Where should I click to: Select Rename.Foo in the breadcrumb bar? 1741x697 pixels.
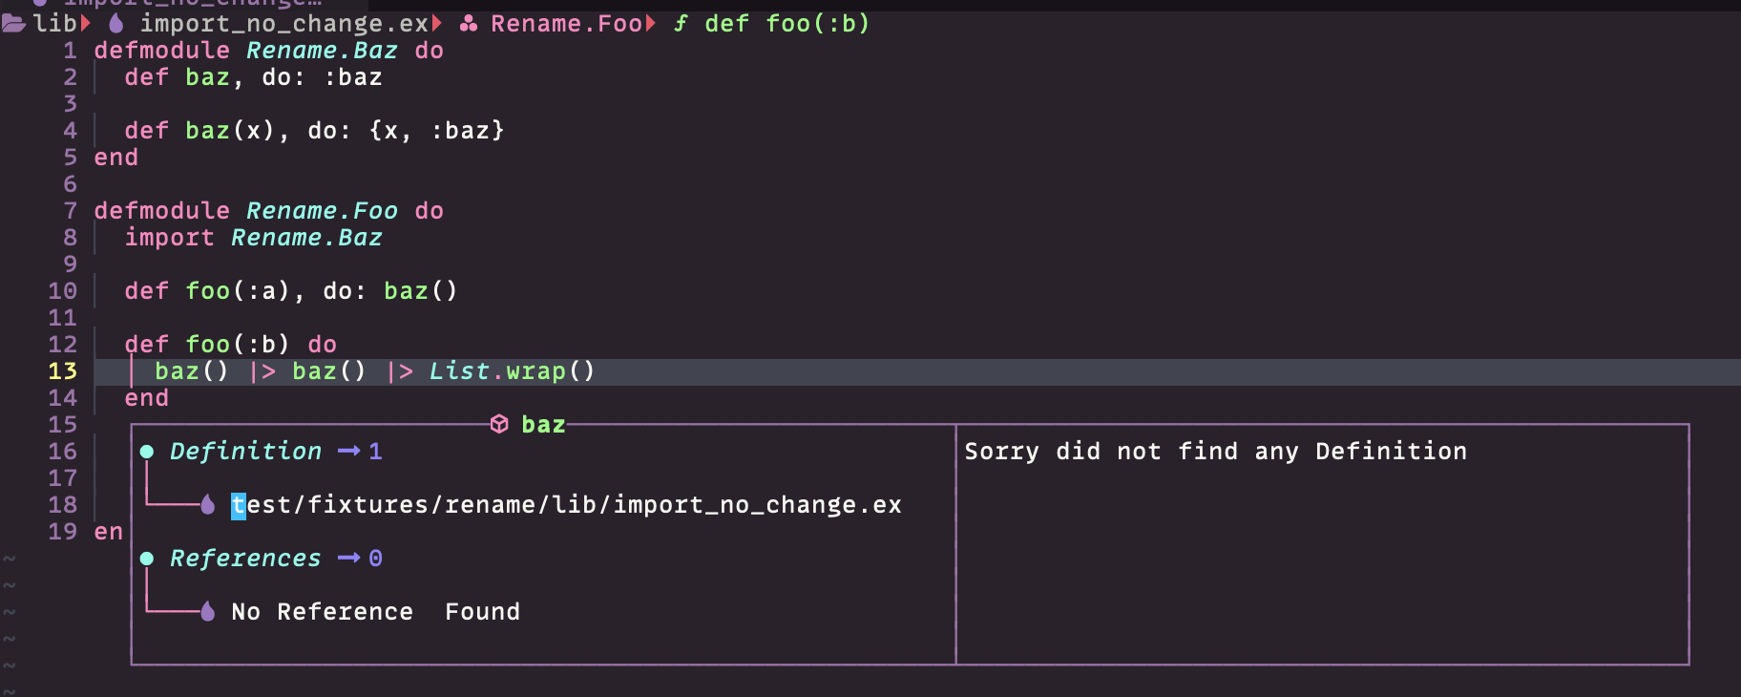[565, 23]
